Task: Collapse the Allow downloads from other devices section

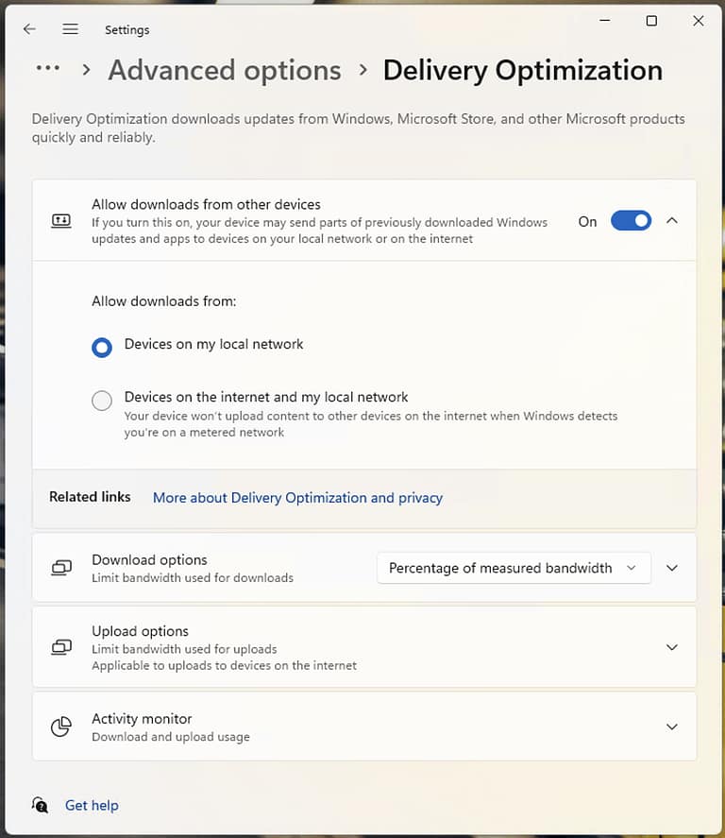Action: coord(671,220)
